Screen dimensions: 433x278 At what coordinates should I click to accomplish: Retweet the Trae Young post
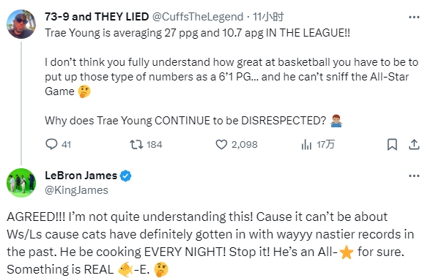(x=136, y=144)
